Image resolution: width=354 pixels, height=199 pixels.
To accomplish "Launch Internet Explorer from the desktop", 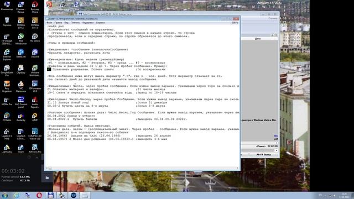I will pyautogui.click(x=7, y=55).
